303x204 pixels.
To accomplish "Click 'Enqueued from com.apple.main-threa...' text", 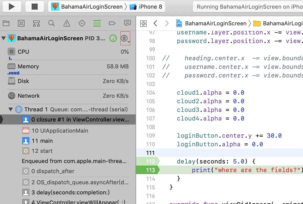I will point(74,161).
